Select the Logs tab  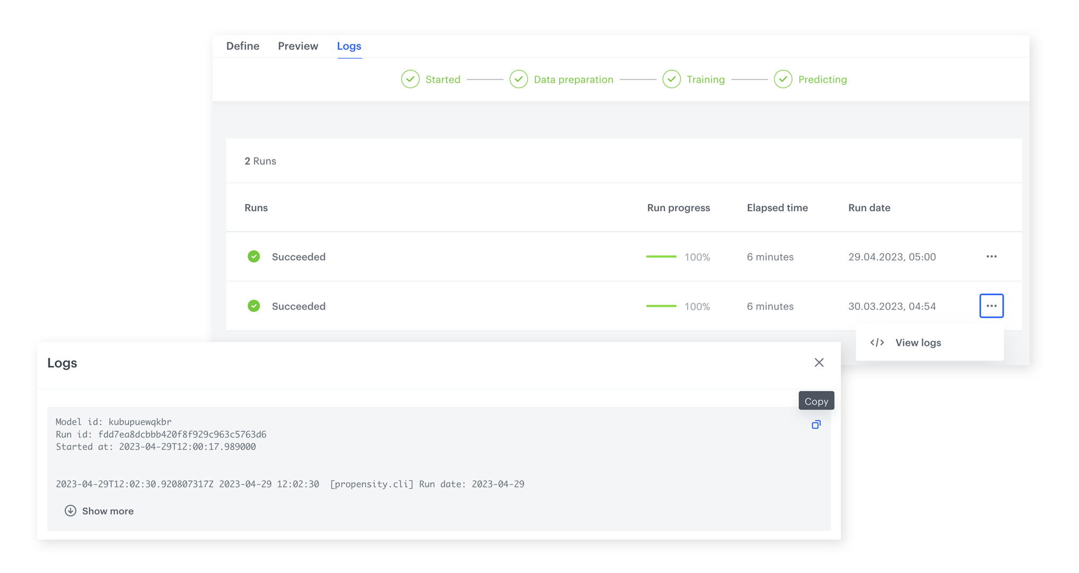coord(349,46)
